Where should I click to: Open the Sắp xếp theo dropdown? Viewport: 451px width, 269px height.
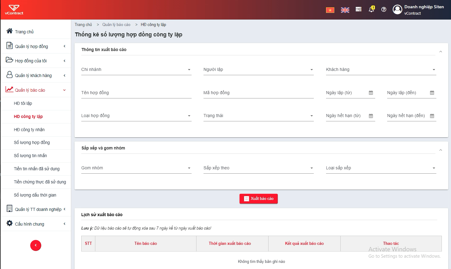click(x=258, y=168)
